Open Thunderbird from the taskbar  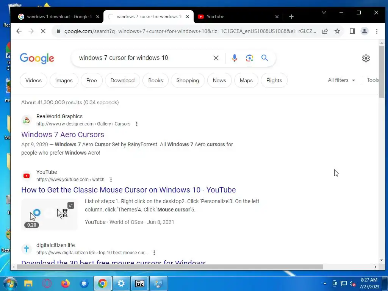coord(84,283)
